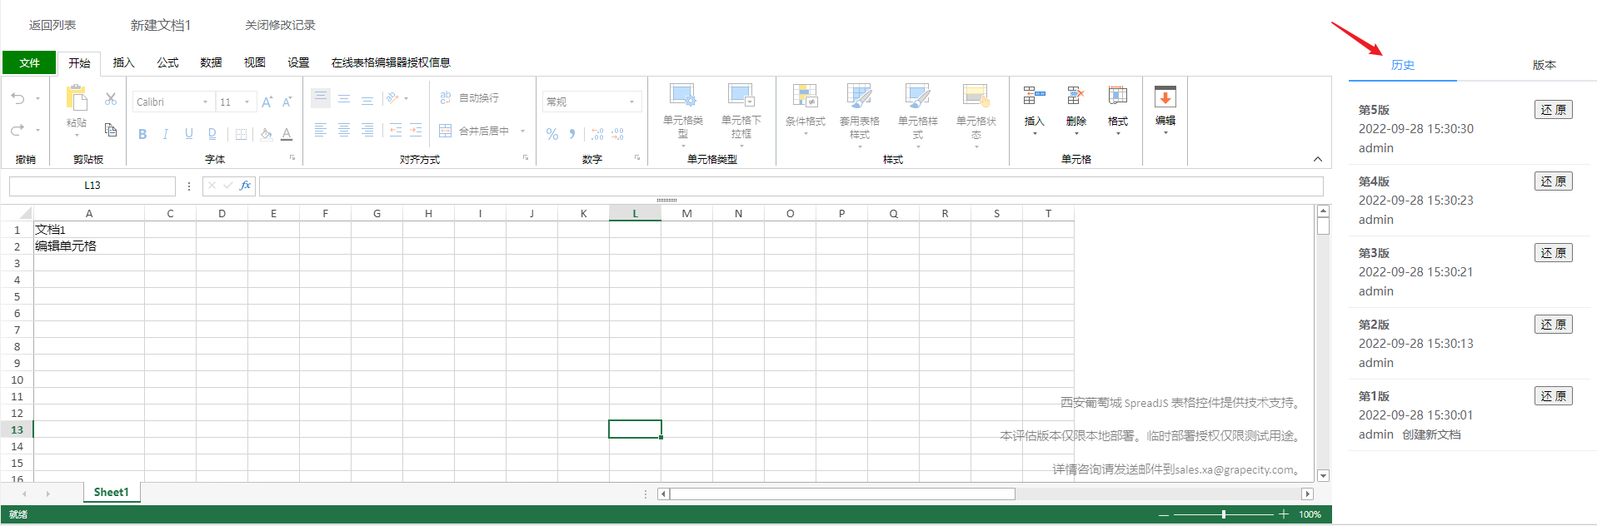Pick the fill color bucket swatch
The height and width of the screenshot is (526, 1597).
pyautogui.click(x=266, y=134)
